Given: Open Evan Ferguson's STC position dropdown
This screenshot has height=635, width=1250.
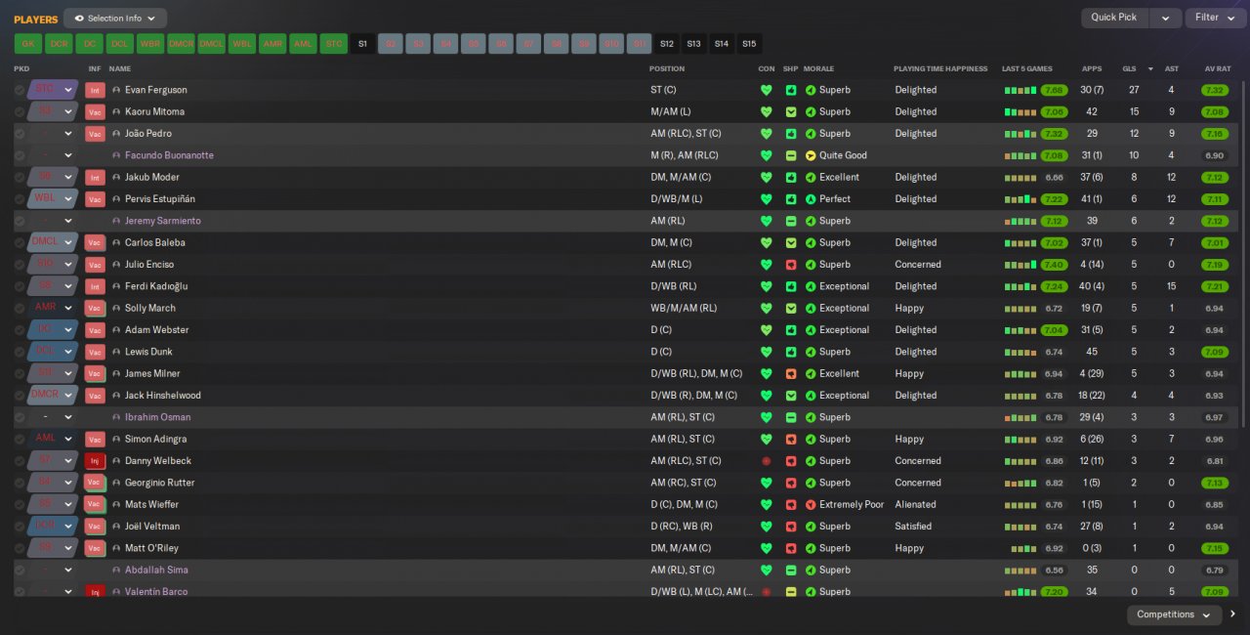Looking at the screenshot, I should click(x=53, y=90).
